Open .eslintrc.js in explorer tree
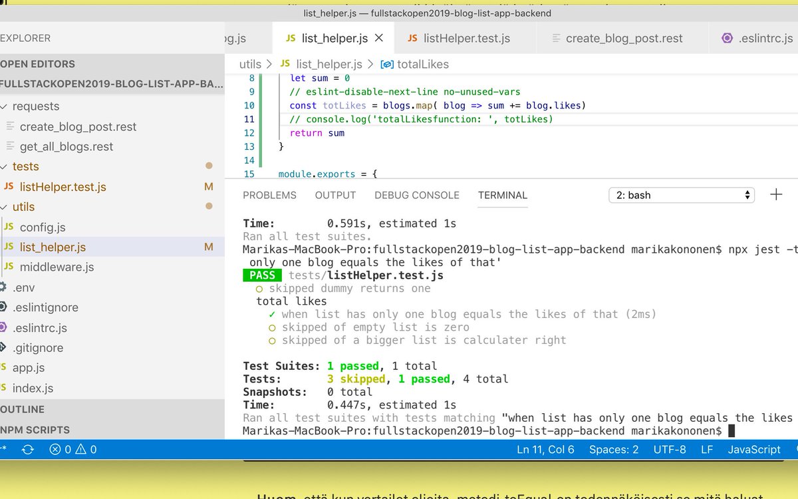Viewport: 798px width, 499px height. pyautogui.click(x=39, y=328)
